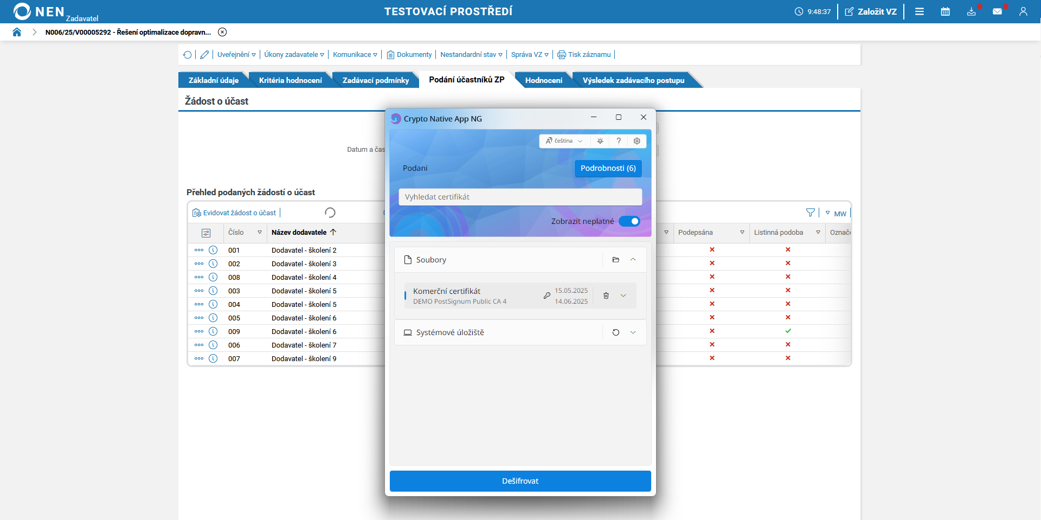Open the Listinná podoba column filter arrow
The width and height of the screenshot is (1041, 520).
click(x=818, y=233)
